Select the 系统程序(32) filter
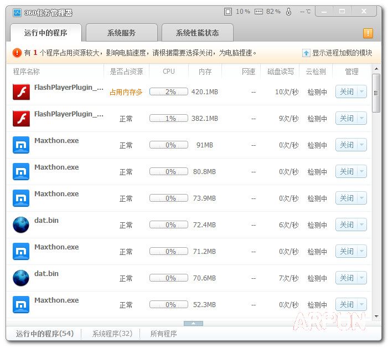Screen dimensions: 388x347 tap(112, 334)
